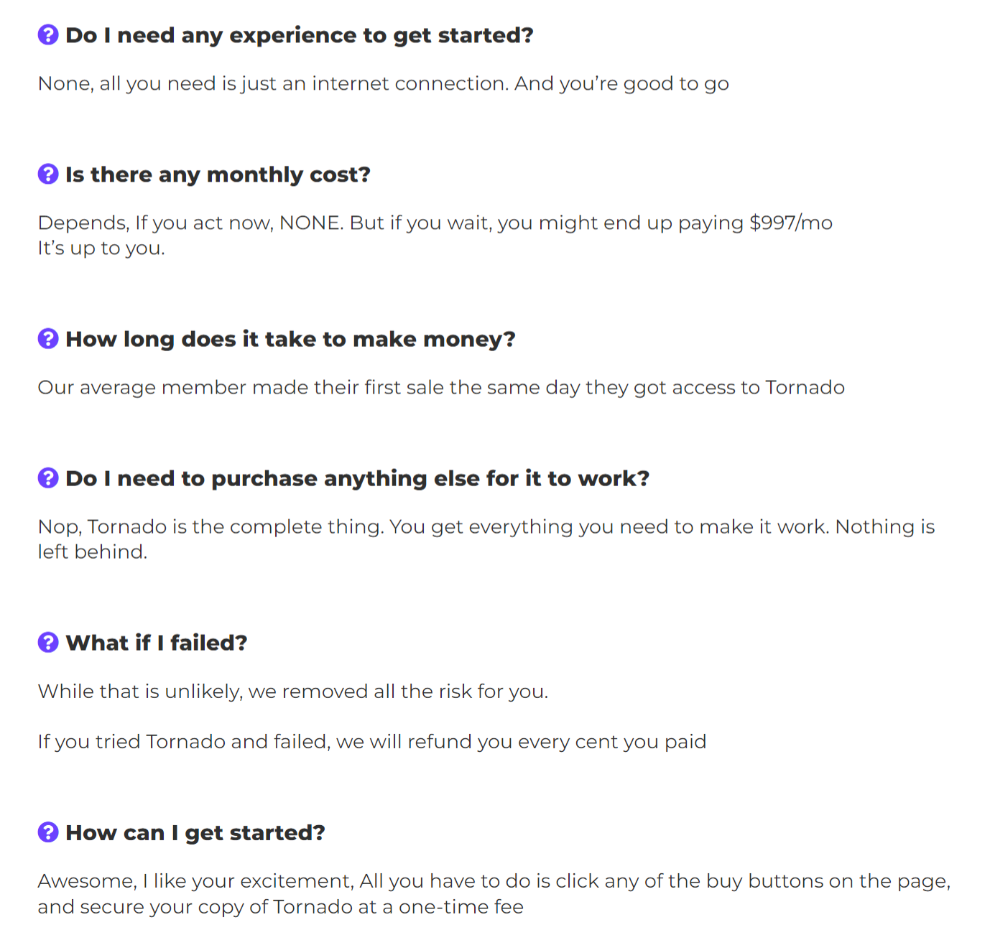Click answer starting "Awesome, I like your excitement"

click(x=494, y=881)
